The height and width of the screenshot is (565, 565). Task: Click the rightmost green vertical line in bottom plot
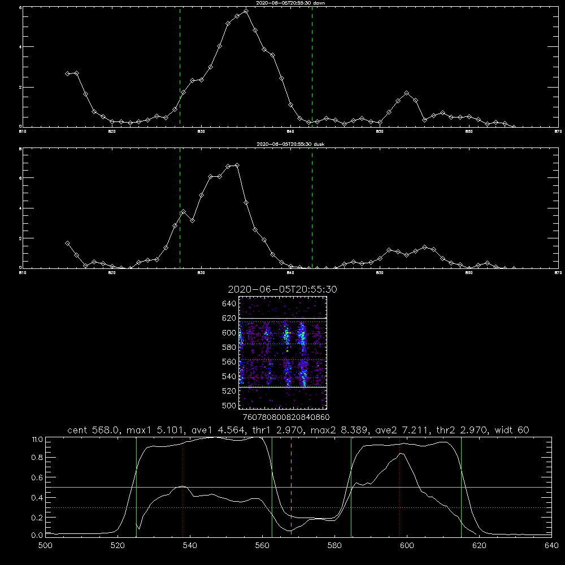coord(461,487)
